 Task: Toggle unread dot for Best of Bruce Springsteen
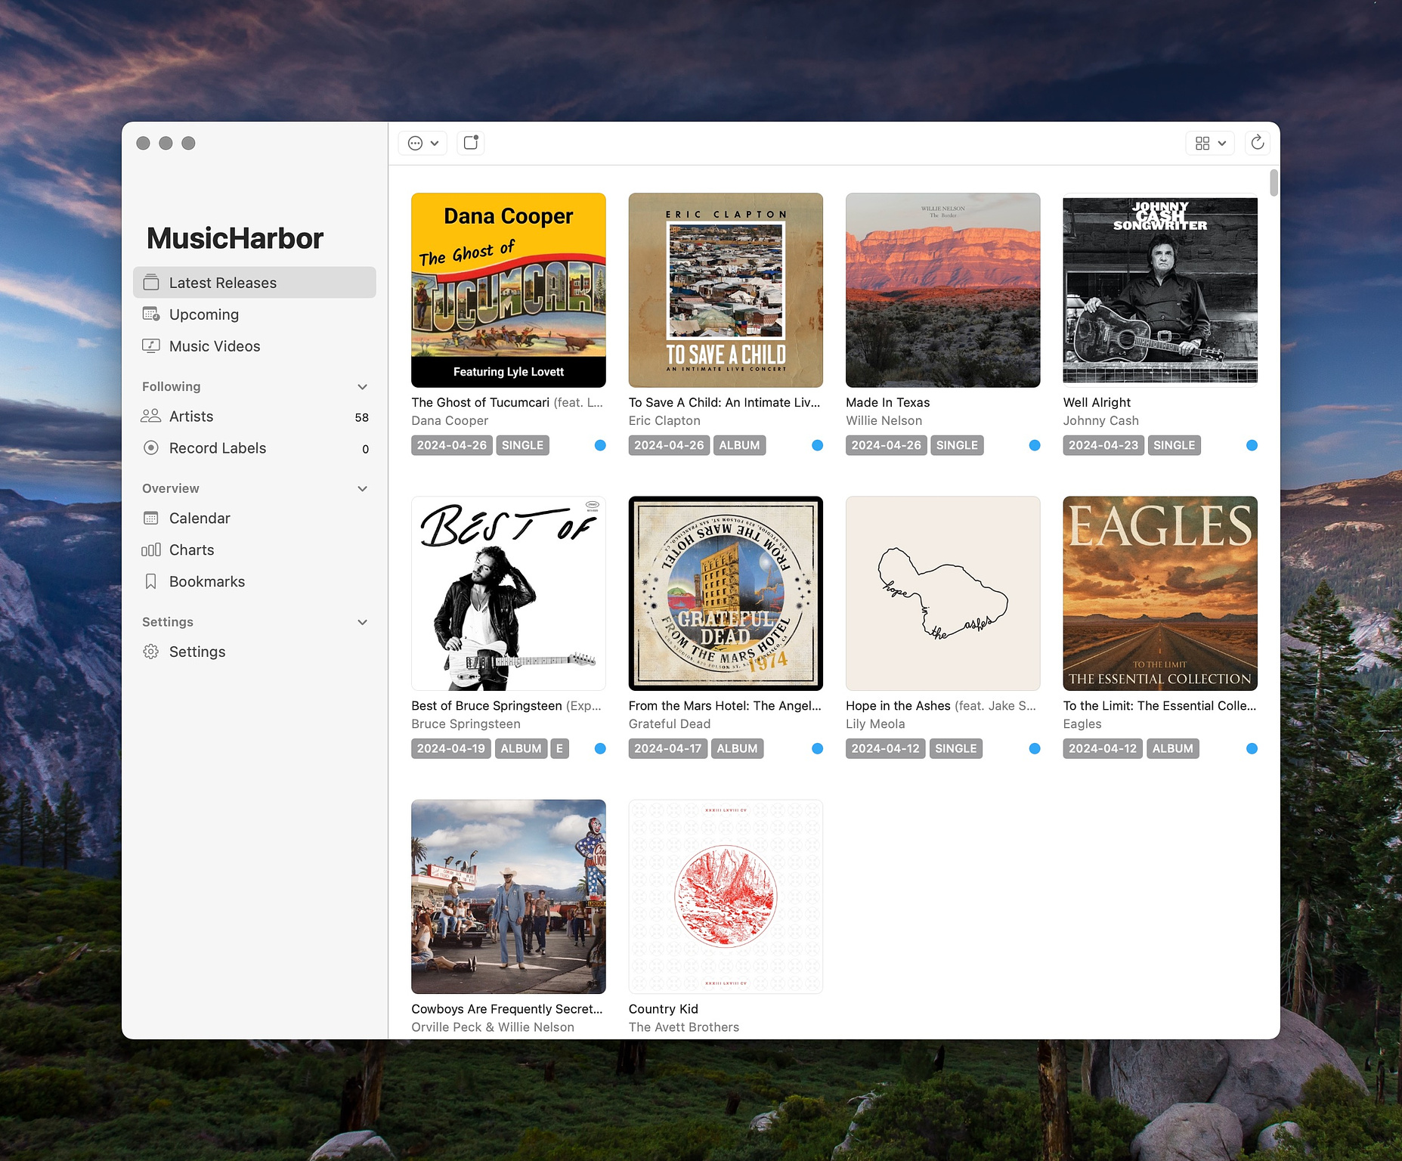coord(600,748)
